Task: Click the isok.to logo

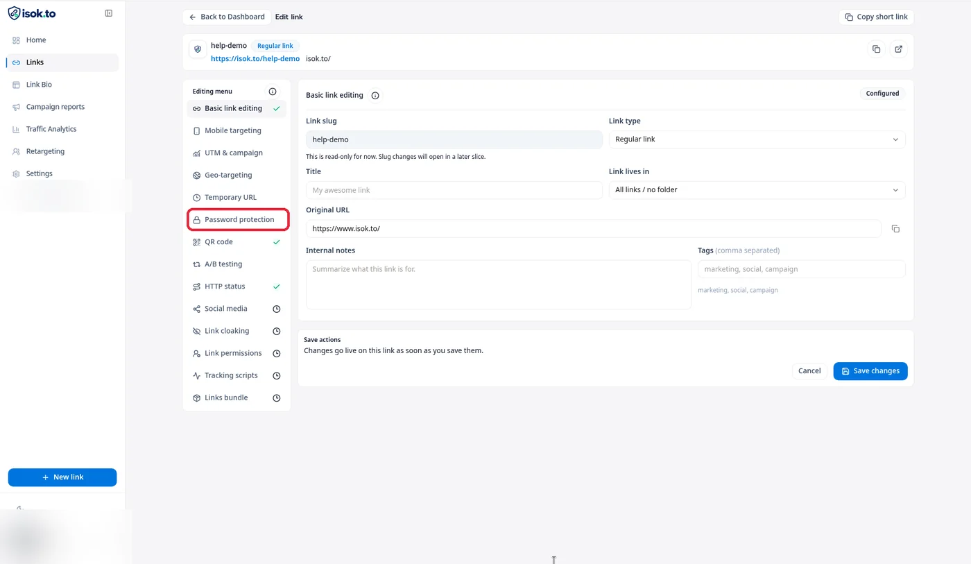Action: 32,13
